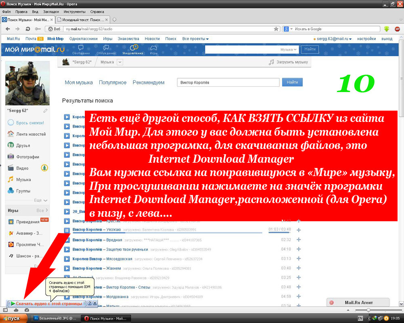Expand the Музыка breadcrumb dropdown arrow
The height and width of the screenshot is (323, 404).
120,62
